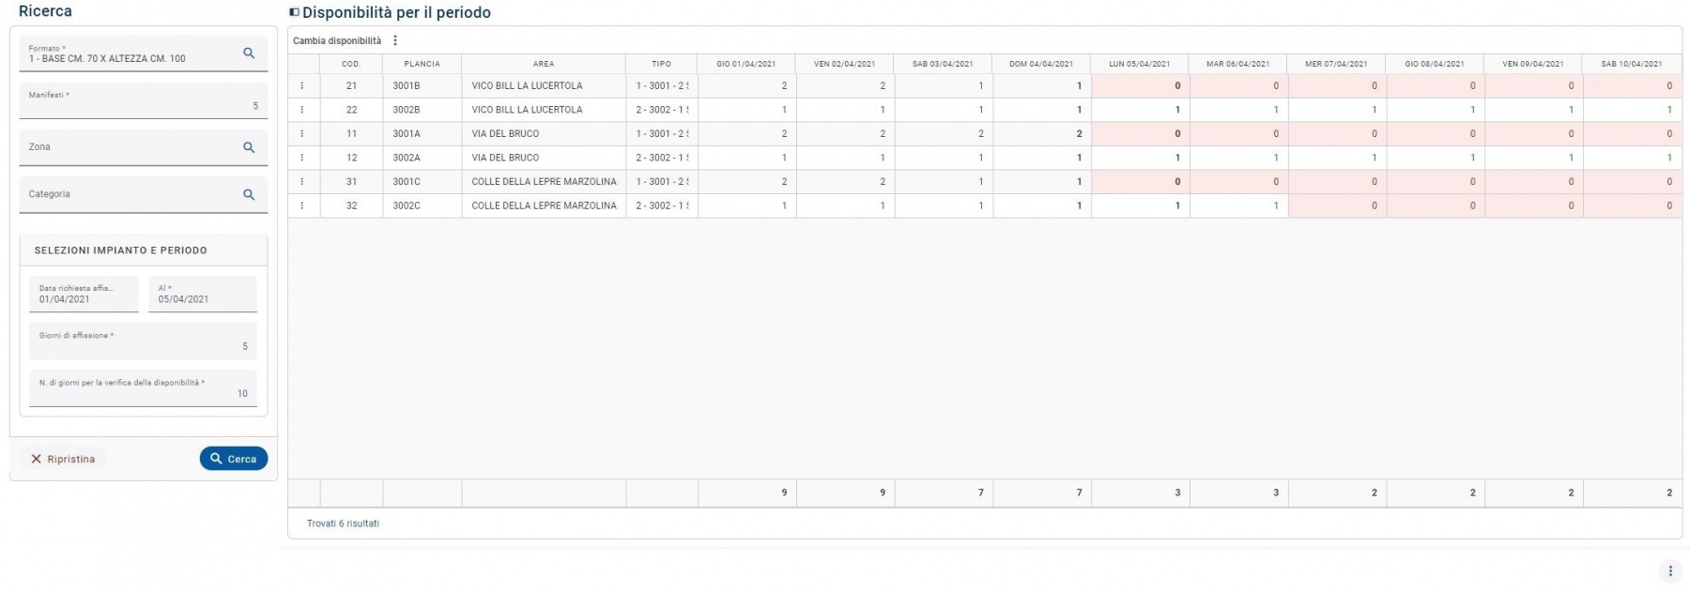
Task: Open the Categoria lookup search icon
Action: [x=249, y=194]
